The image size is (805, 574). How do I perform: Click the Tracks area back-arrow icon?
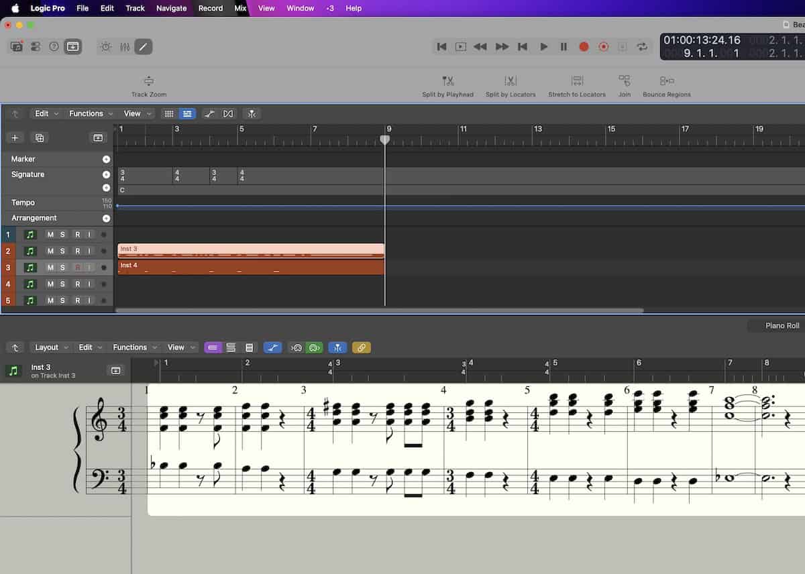coord(15,114)
